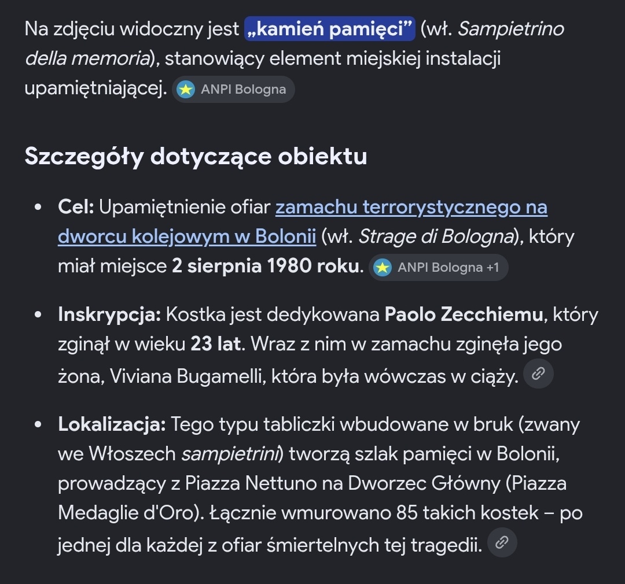The width and height of the screenshot is (625, 584).
Task: Open the zamachu terrorystycznego na dworcu link
Action: tap(303, 221)
